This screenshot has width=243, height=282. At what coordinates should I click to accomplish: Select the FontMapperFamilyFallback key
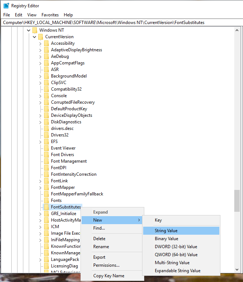click(x=77, y=194)
